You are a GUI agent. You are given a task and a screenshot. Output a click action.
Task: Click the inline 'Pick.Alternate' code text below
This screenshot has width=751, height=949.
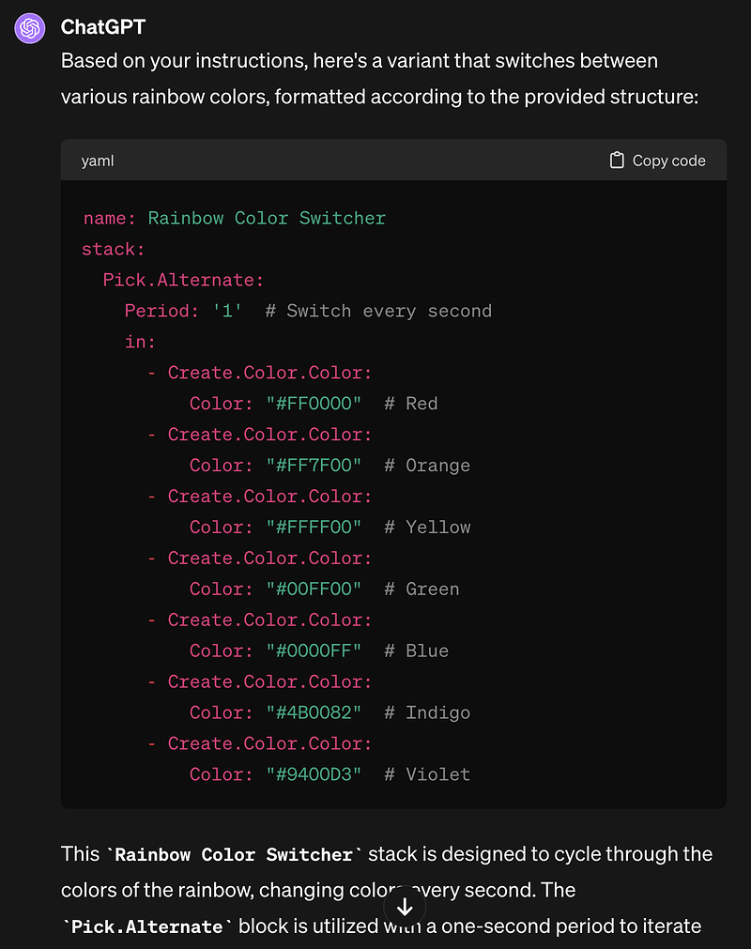147,926
